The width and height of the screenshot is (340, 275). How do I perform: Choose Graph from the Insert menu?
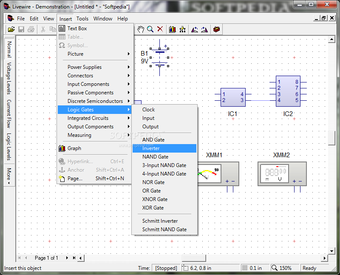pyautogui.click(x=95, y=148)
